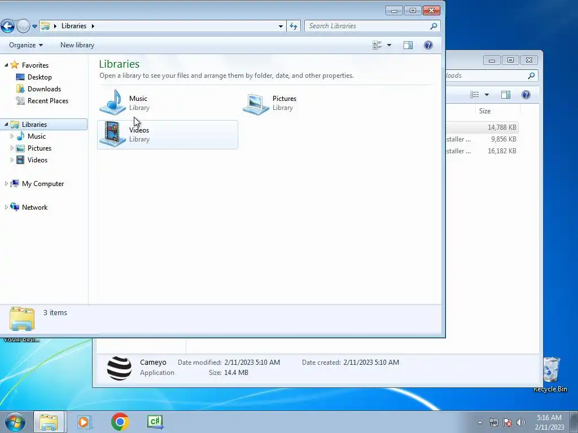
Task: Open Help in Downloads window
Action: (526, 95)
